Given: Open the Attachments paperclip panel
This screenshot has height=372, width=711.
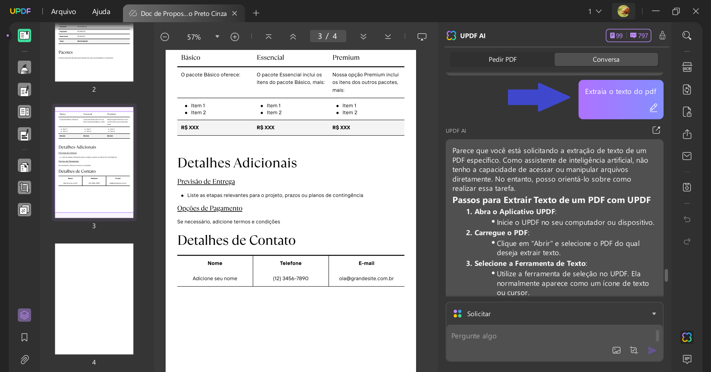Looking at the screenshot, I should (24, 359).
